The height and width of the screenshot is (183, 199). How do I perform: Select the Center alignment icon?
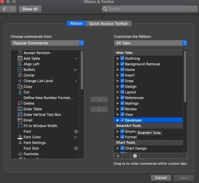click(20, 75)
